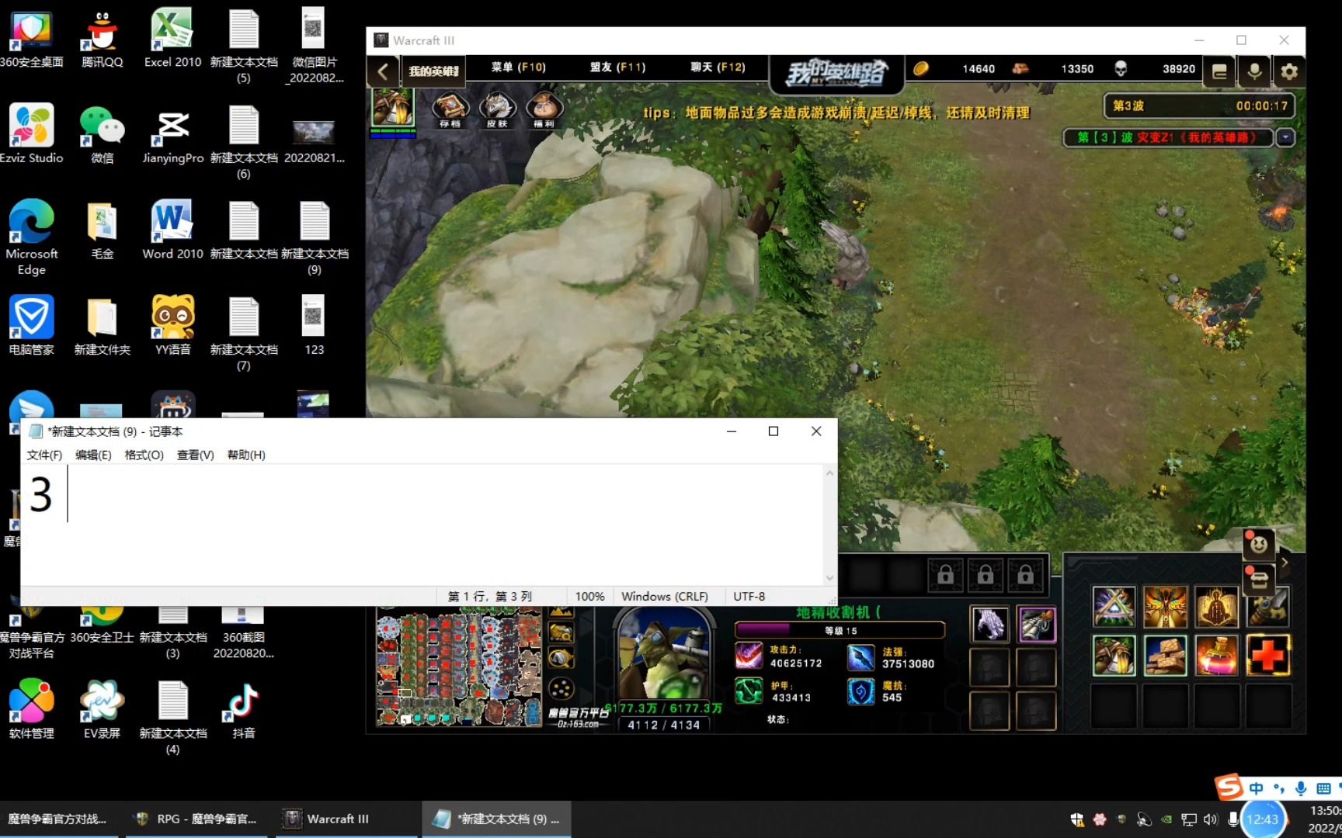Select the meditation figure ability icon

tap(1217, 607)
